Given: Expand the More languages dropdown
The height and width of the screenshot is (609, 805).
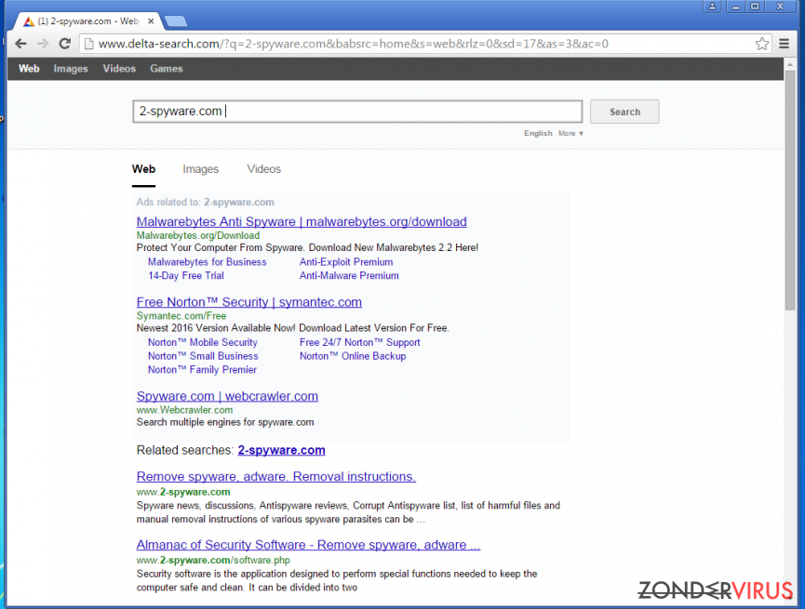Looking at the screenshot, I should point(570,133).
